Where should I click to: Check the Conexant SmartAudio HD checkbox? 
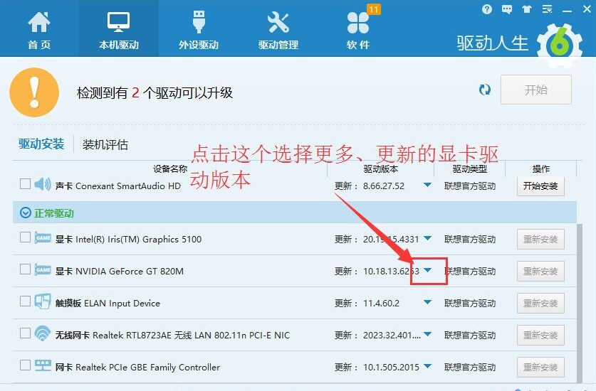pos(25,183)
